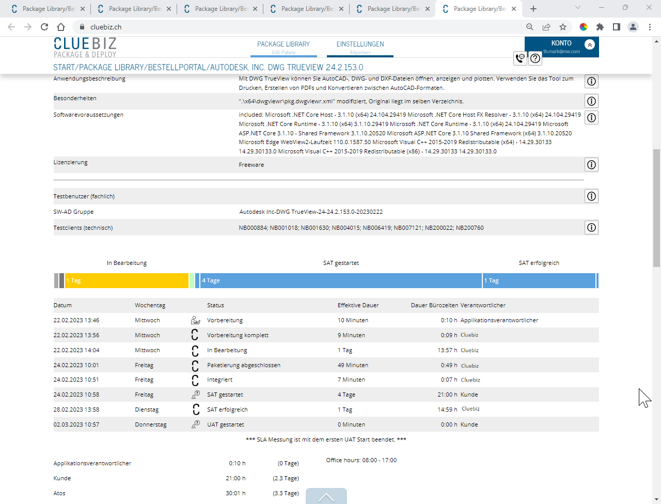Close the second Package Library tab
The width and height of the screenshot is (661, 504).
[x=169, y=9]
